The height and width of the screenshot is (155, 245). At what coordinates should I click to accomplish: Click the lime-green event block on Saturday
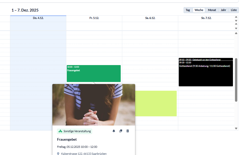(156, 103)
